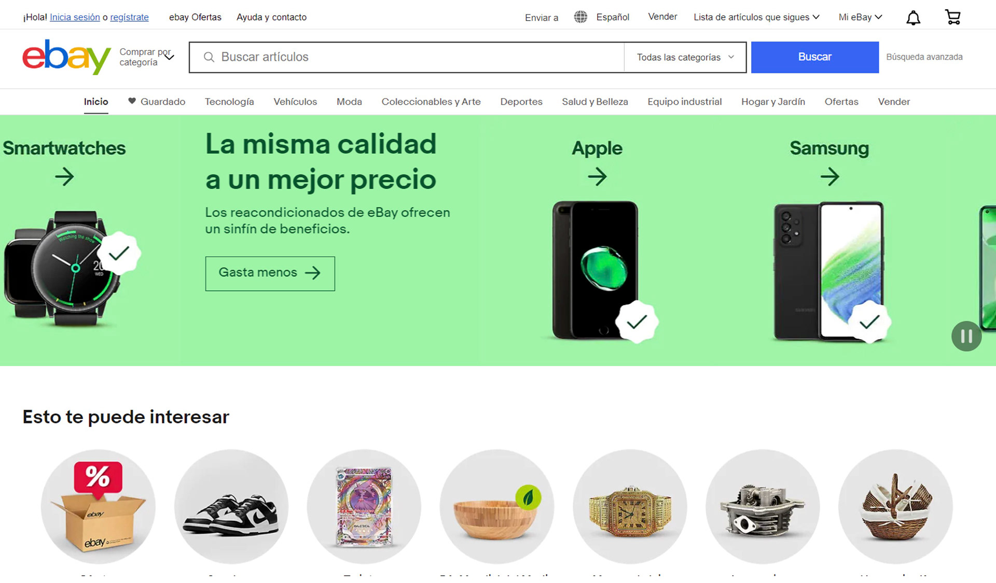Open the shopping cart icon
The image size is (996, 583).
coord(952,17)
